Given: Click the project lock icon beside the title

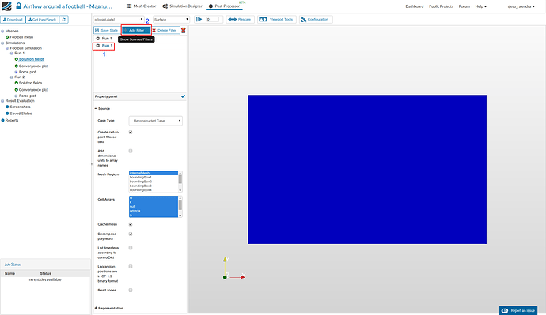Looking at the screenshot, I should click(18, 6).
